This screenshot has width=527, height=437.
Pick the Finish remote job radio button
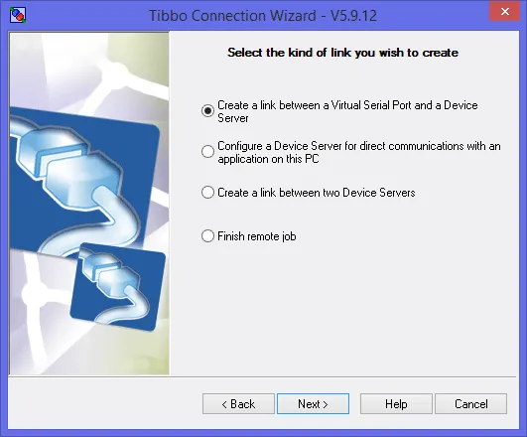[x=207, y=235]
